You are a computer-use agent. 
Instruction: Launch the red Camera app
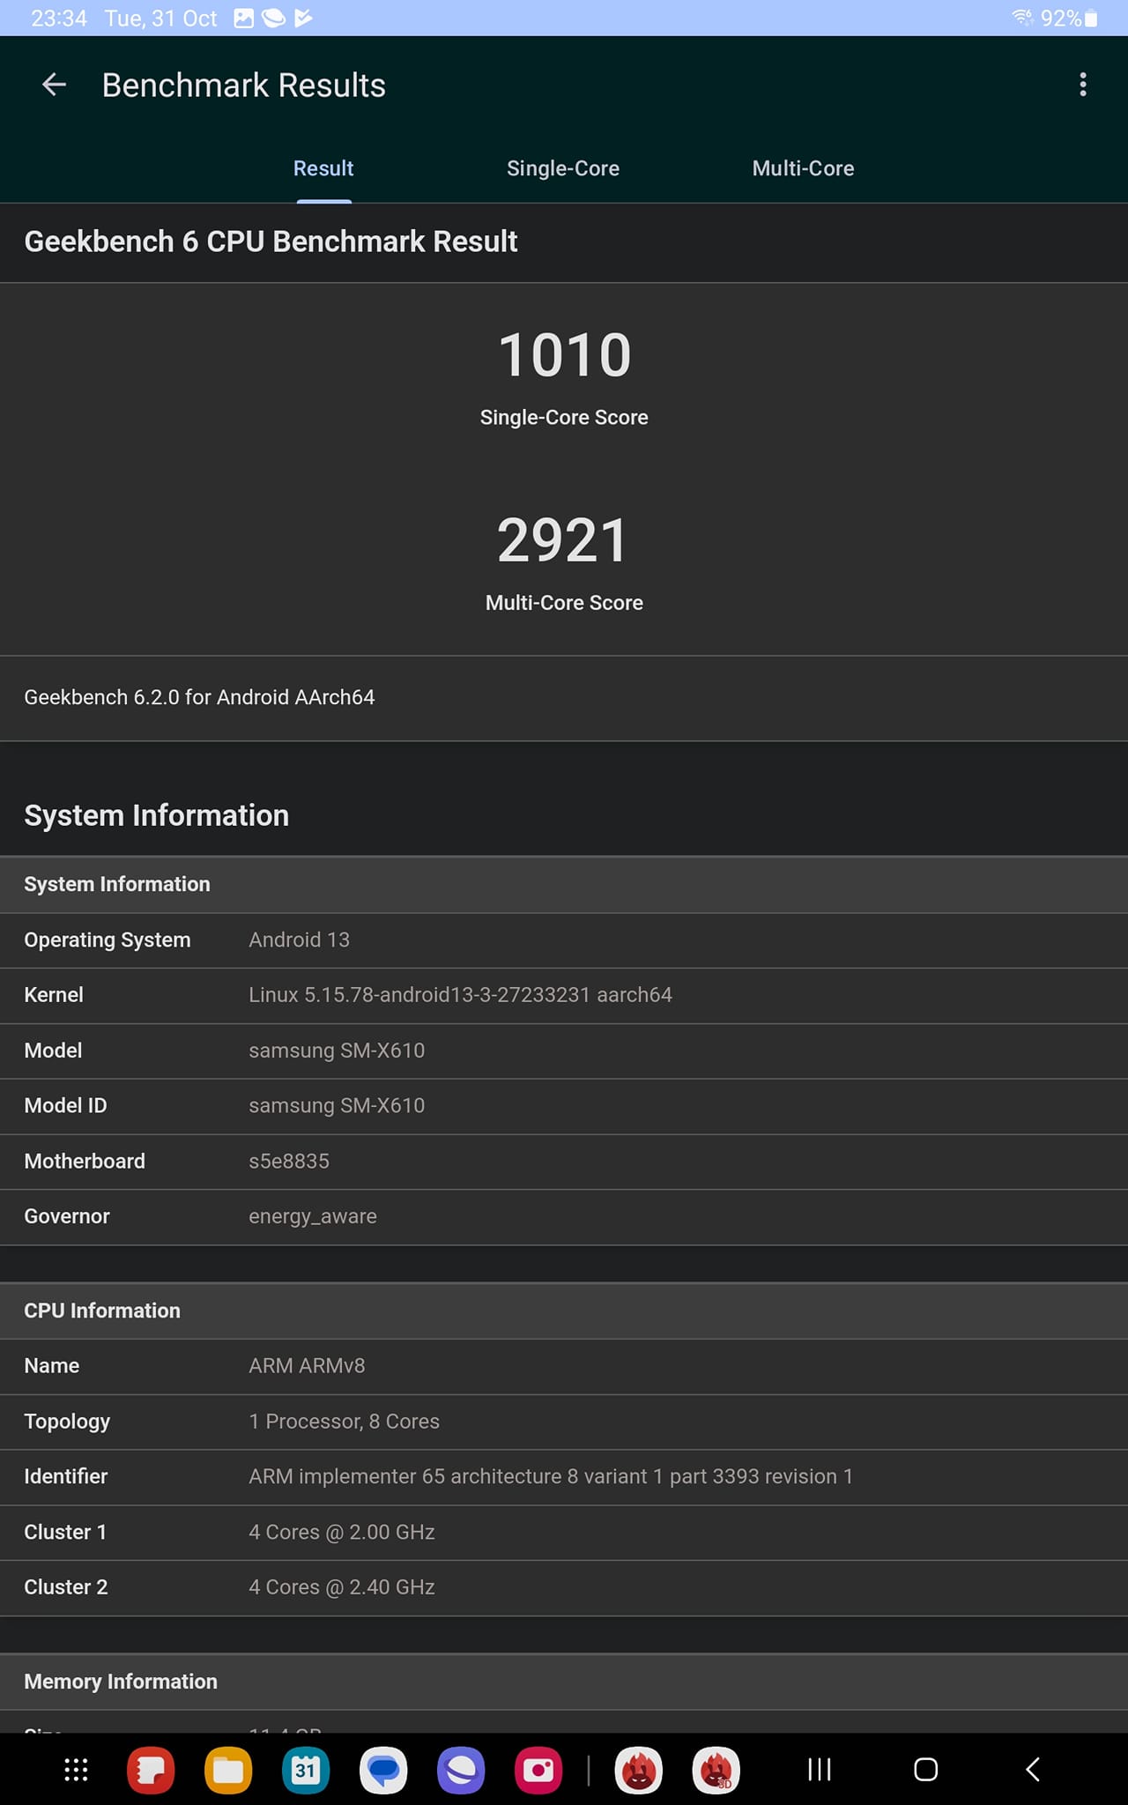tap(538, 1770)
